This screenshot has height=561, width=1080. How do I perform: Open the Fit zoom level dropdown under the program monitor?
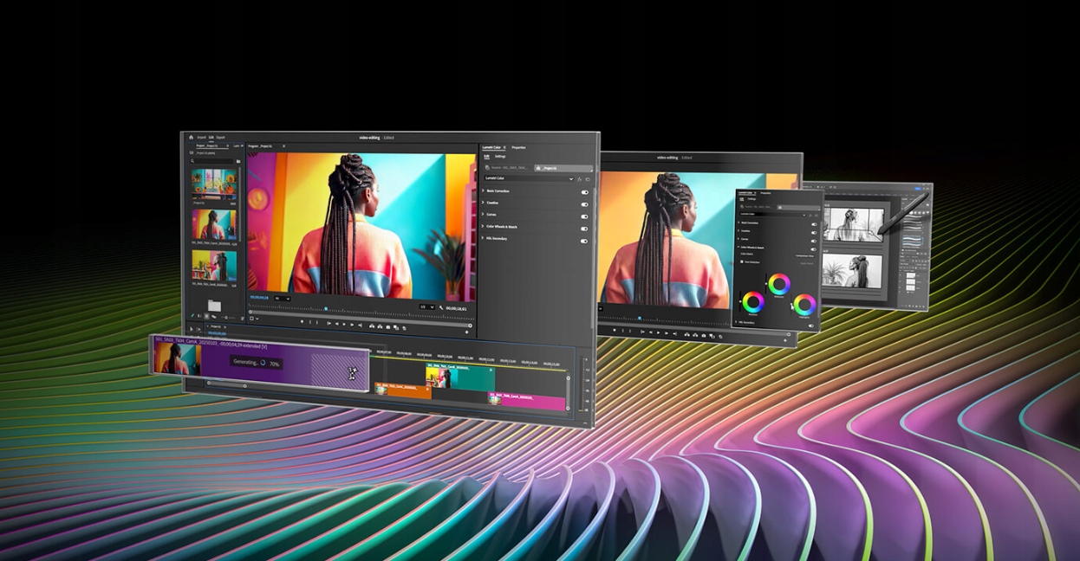(283, 299)
